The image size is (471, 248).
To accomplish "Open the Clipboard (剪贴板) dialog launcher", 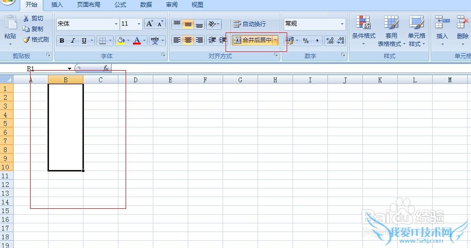I will click(48, 55).
